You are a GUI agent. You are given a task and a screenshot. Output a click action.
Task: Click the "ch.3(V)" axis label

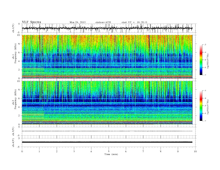pyautogui.click(x=13, y=131)
